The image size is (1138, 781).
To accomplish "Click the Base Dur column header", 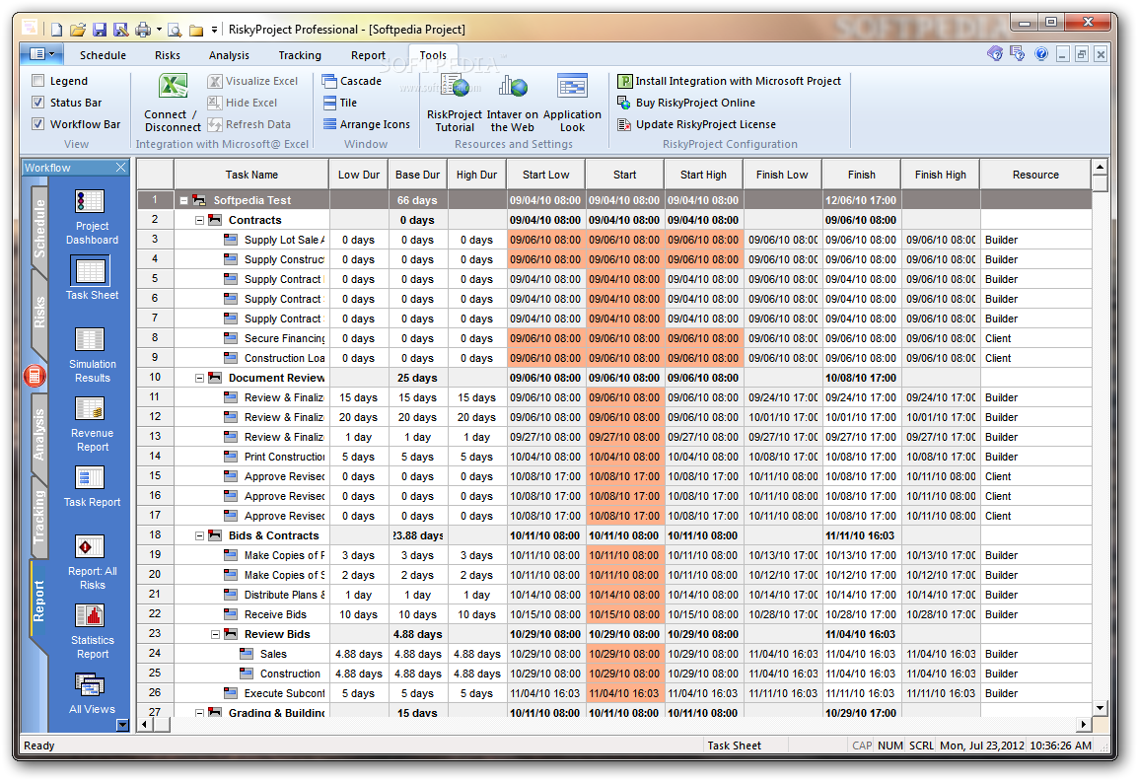I will click(x=418, y=175).
